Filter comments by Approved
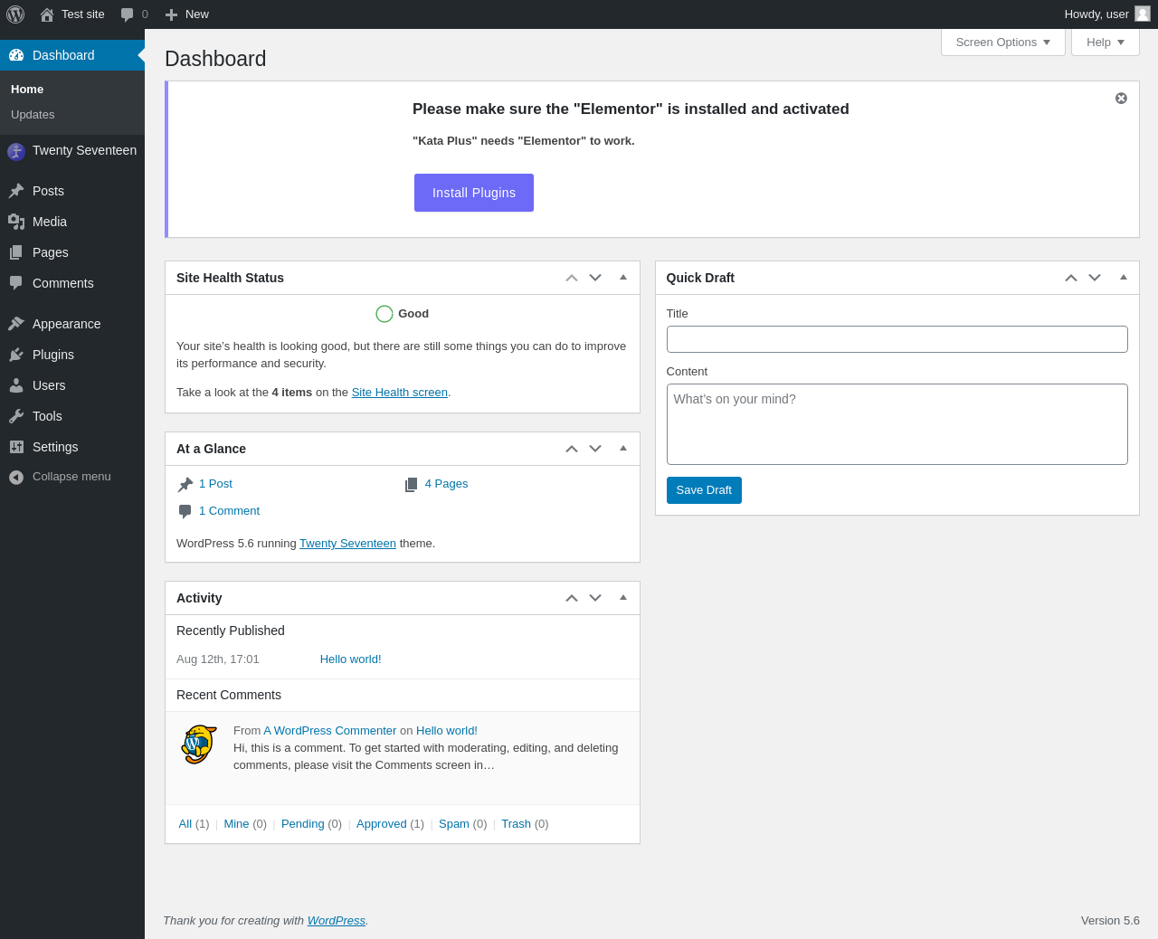 point(382,824)
